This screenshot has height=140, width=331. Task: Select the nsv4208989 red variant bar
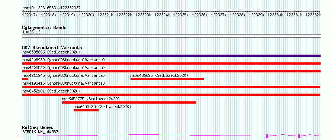171,64
